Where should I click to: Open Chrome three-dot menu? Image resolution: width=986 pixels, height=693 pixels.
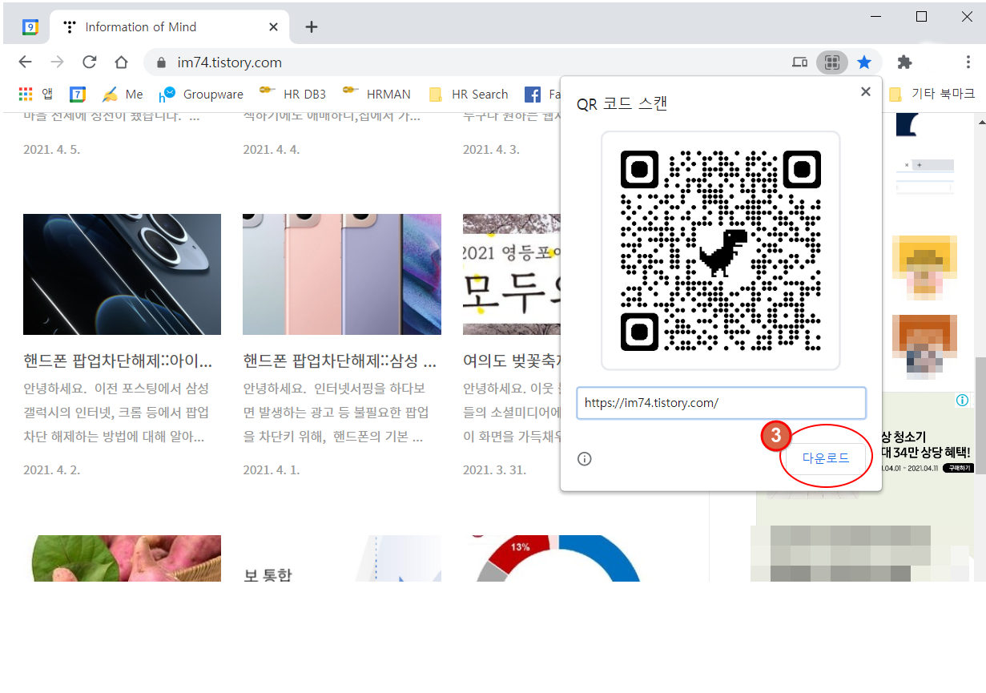coord(968,62)
